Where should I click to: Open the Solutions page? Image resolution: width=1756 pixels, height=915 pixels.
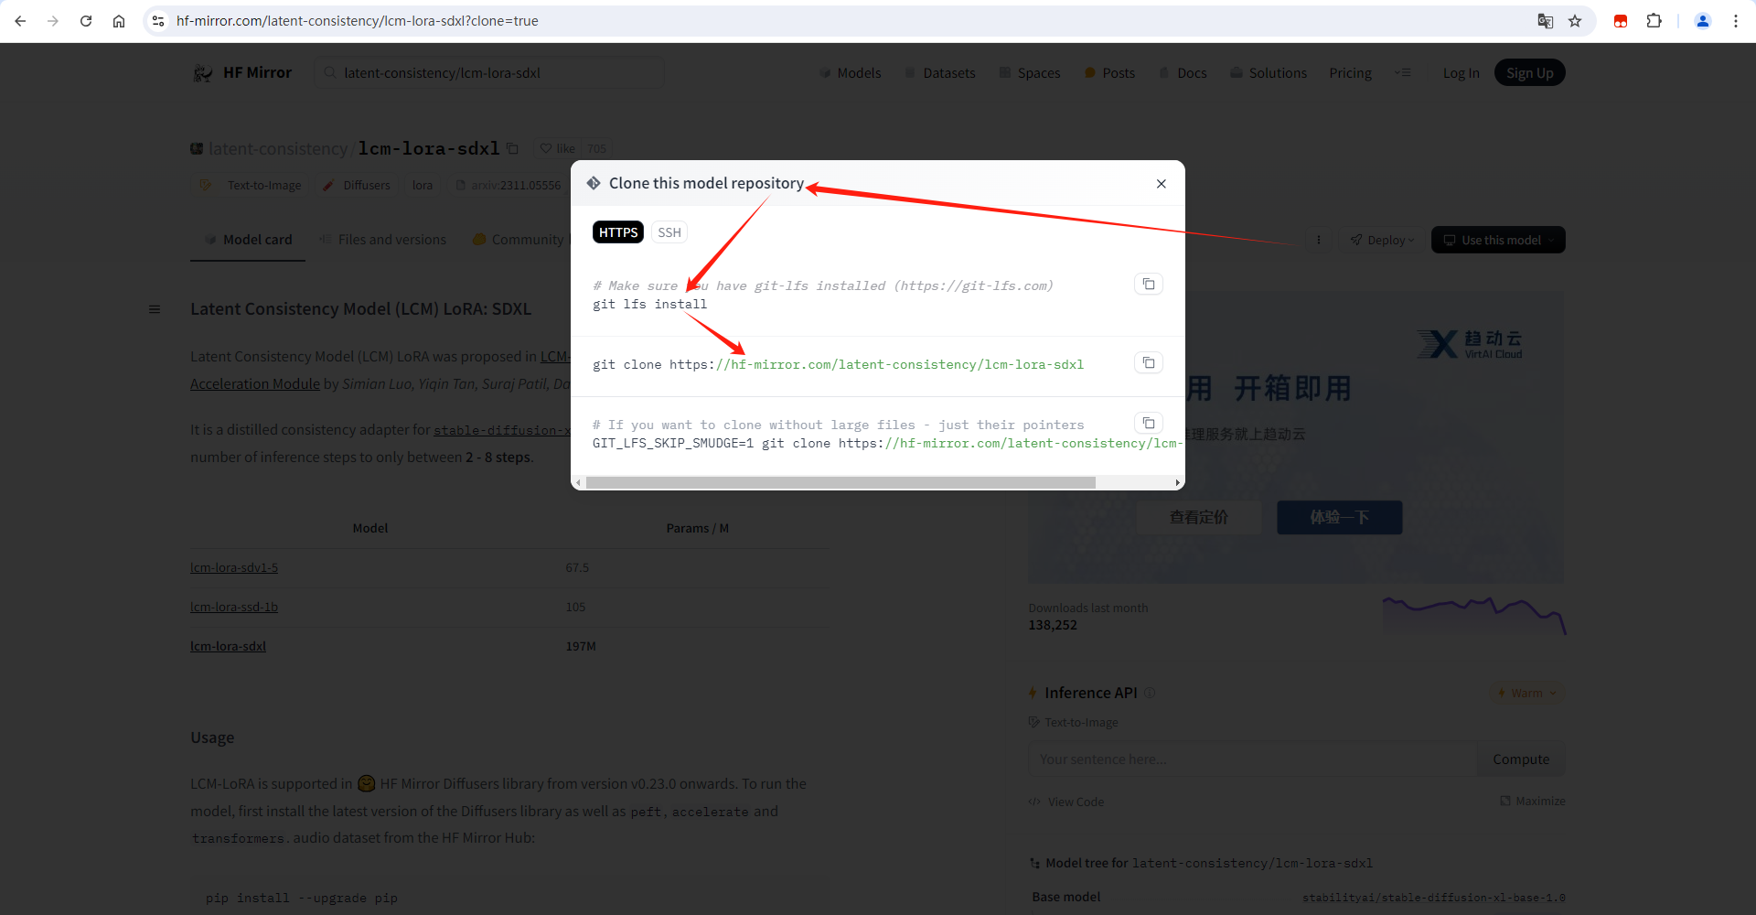click(1269, 73)
